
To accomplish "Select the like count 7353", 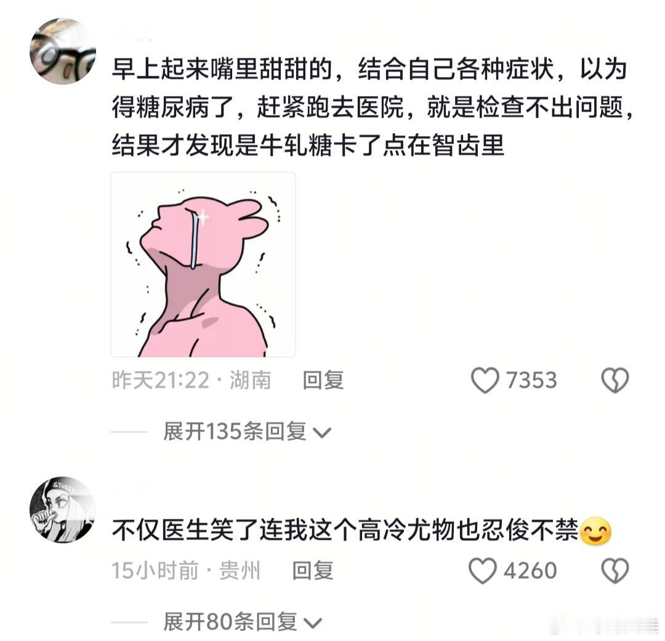I will coord(531,380).
